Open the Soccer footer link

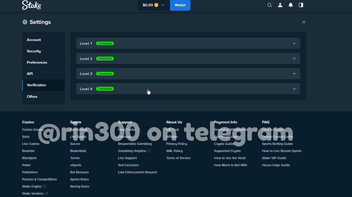pyautogui.click(x=75, y=144)
